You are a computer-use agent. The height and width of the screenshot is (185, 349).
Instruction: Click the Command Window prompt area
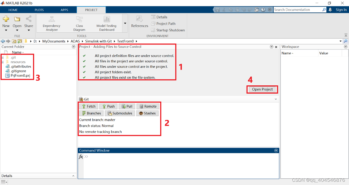pyautogui.click(x=181, y=166)
